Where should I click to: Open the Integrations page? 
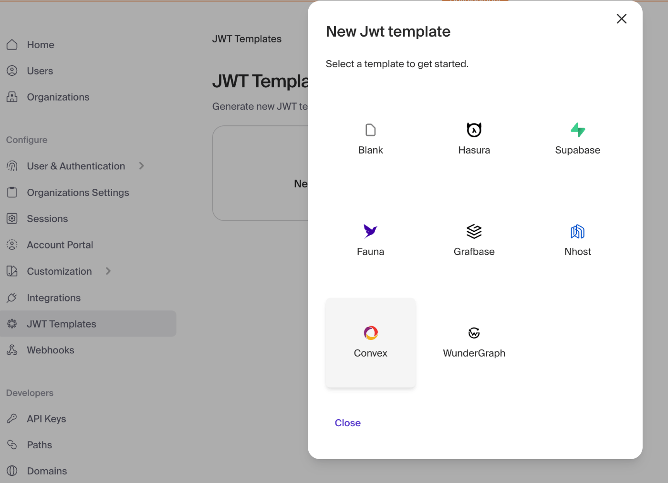54,298
